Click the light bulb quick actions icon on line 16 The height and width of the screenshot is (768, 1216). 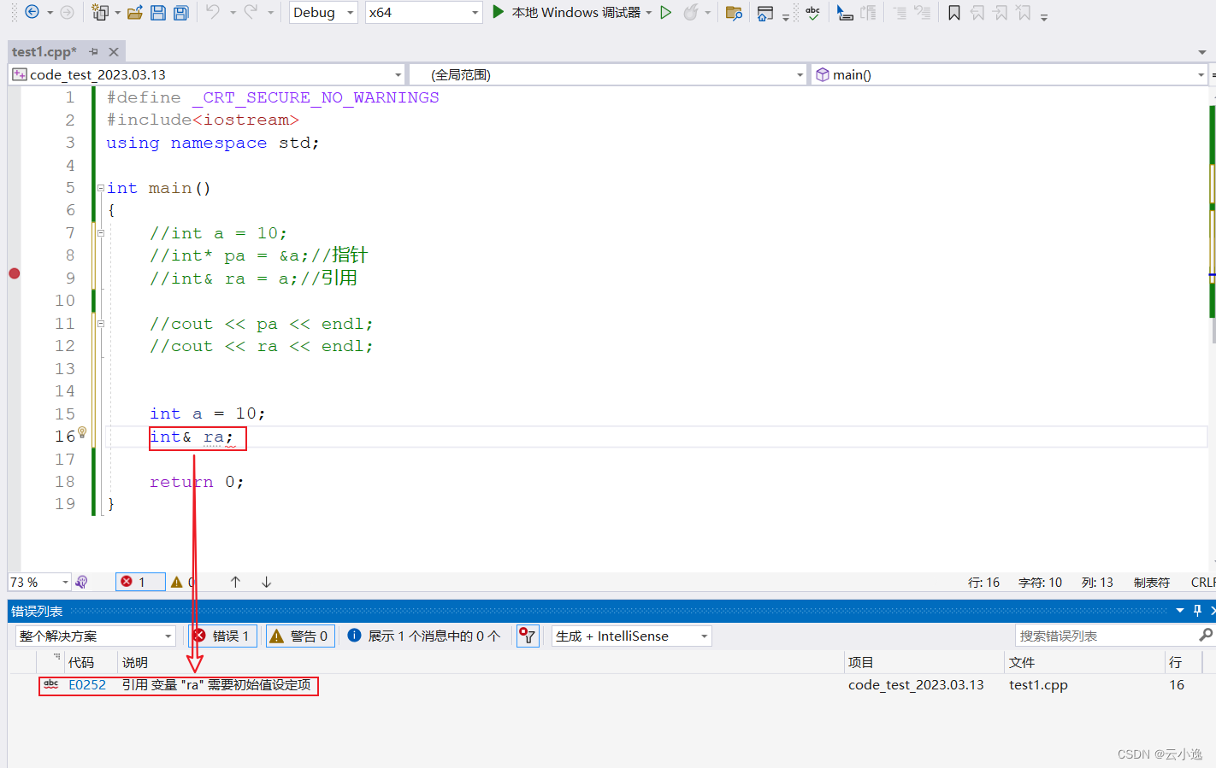[83, 432]
